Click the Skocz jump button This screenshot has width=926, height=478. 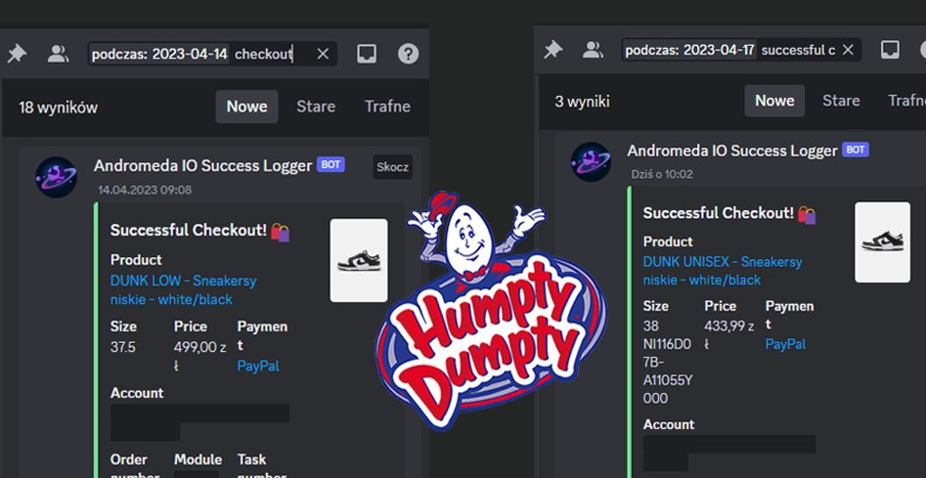(x=393, y=167)
